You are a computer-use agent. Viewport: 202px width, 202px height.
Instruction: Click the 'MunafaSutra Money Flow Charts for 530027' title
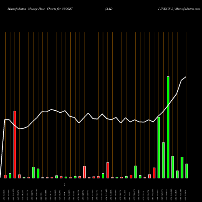[40, 9]
